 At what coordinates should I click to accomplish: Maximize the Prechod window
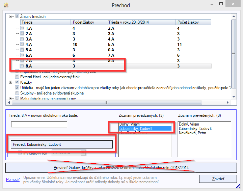click(x=221, y=4)
